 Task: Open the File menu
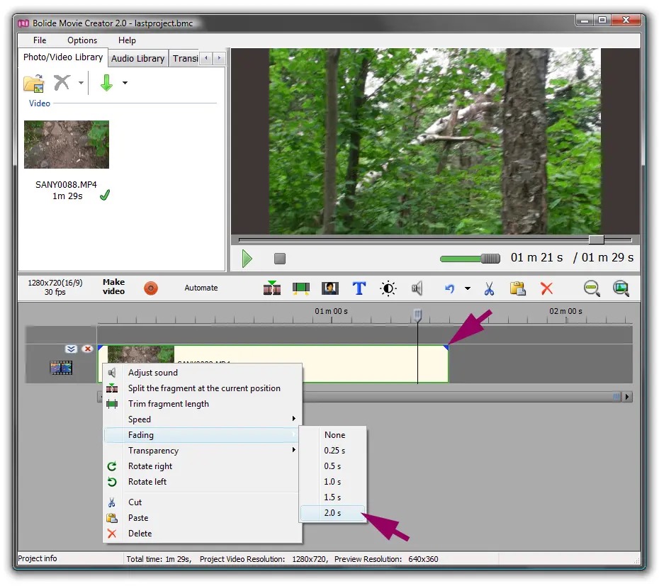coord(40,40)
